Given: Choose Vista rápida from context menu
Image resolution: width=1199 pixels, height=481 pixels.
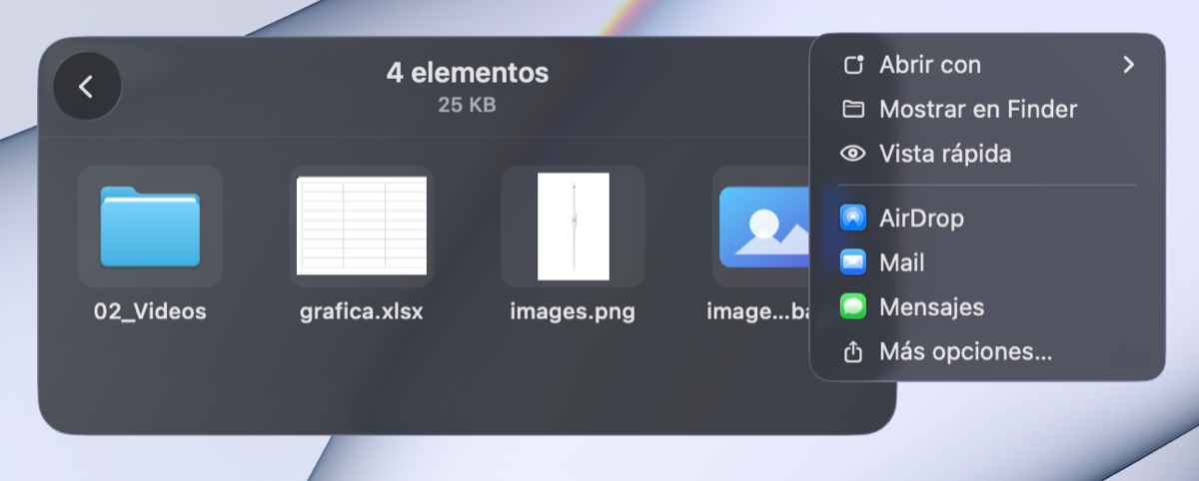Looking at the screenshot, I should (x=987, y=154).
